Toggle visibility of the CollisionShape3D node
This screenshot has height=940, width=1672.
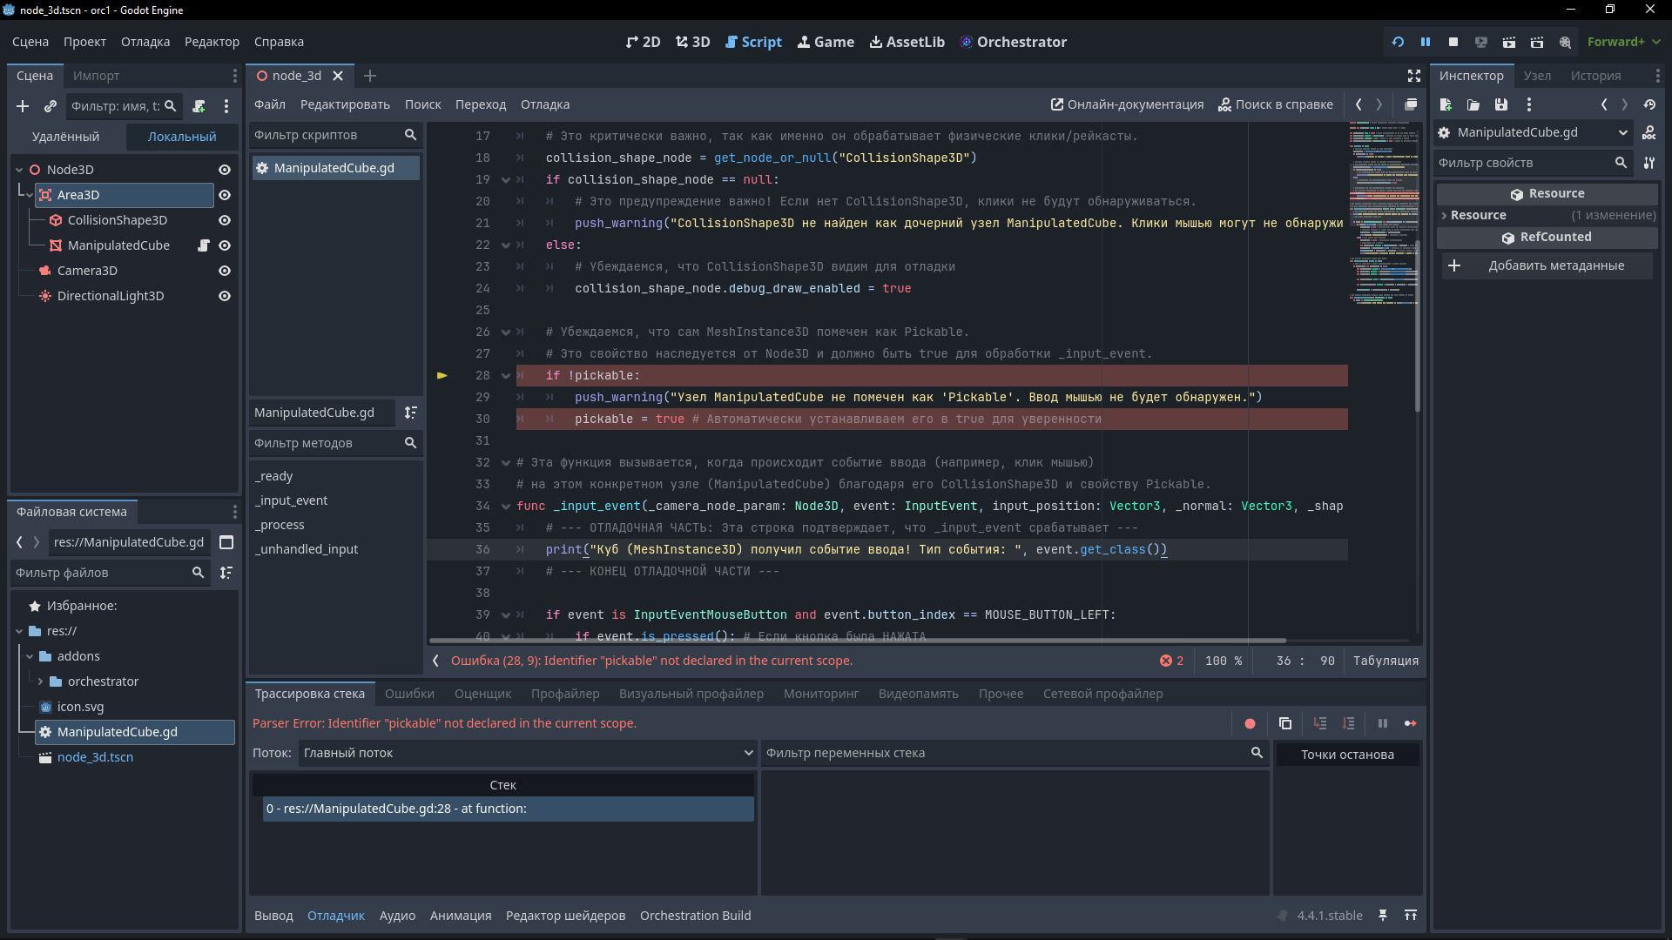click(224, 220)
